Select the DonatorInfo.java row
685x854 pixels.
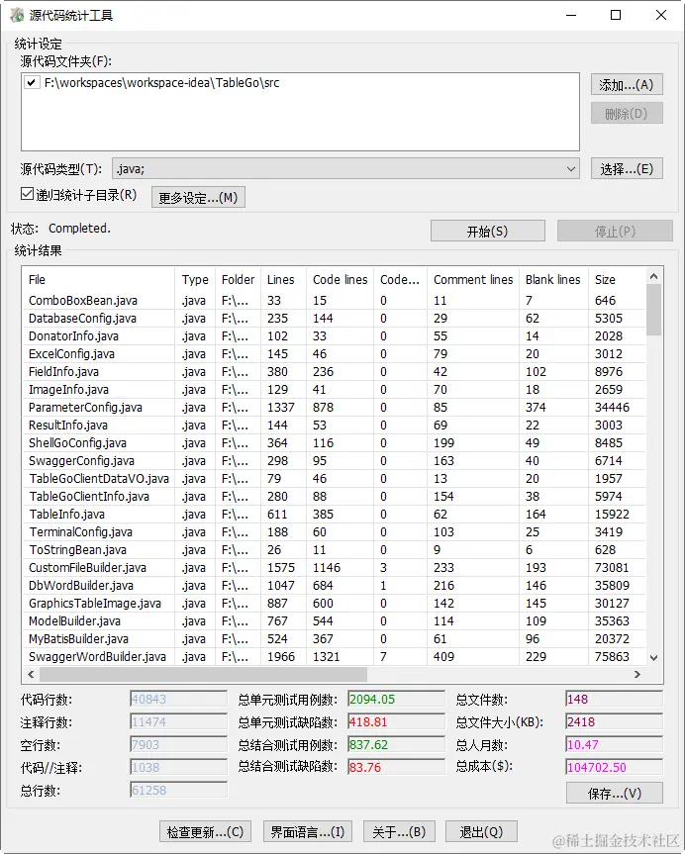334,336
